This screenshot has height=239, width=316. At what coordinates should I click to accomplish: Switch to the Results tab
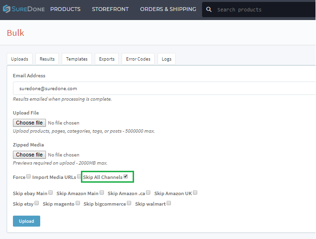coord(47,59)
